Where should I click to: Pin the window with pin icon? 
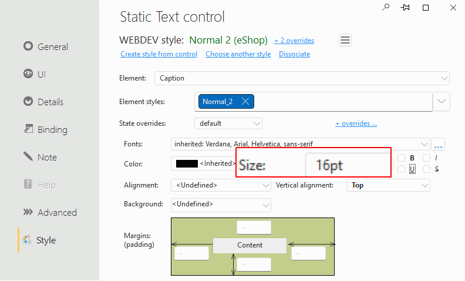(405, 8)
